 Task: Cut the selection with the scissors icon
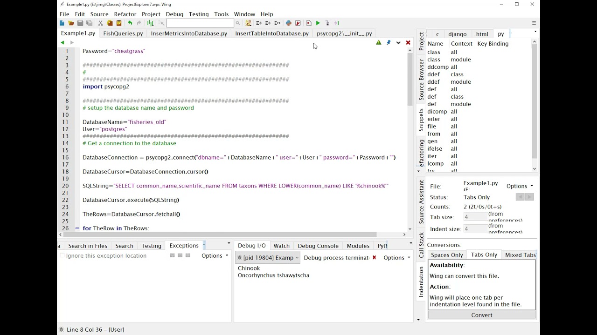pyautogui.click(x=100, y=23)
